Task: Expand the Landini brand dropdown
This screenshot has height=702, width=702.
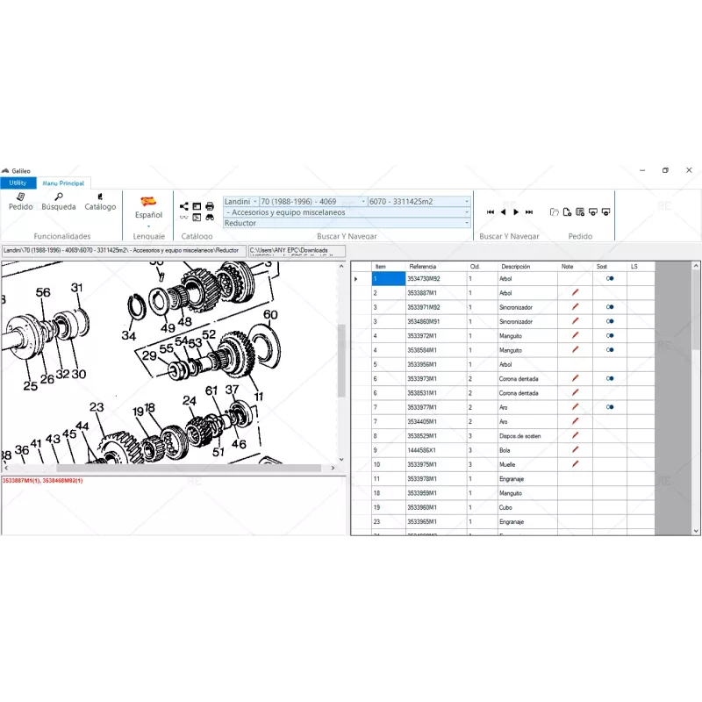Action: (x=254, y=202)
